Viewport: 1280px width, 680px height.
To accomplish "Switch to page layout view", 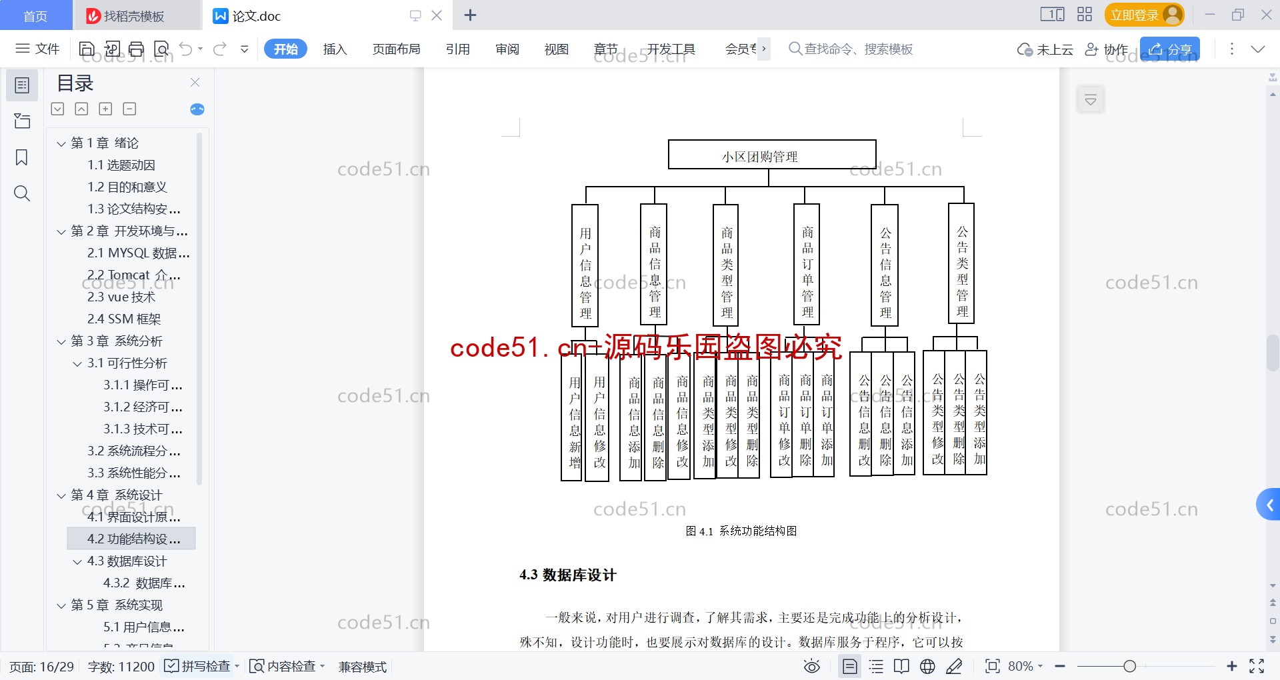I will pyautogui.click(x=850, y=666).
